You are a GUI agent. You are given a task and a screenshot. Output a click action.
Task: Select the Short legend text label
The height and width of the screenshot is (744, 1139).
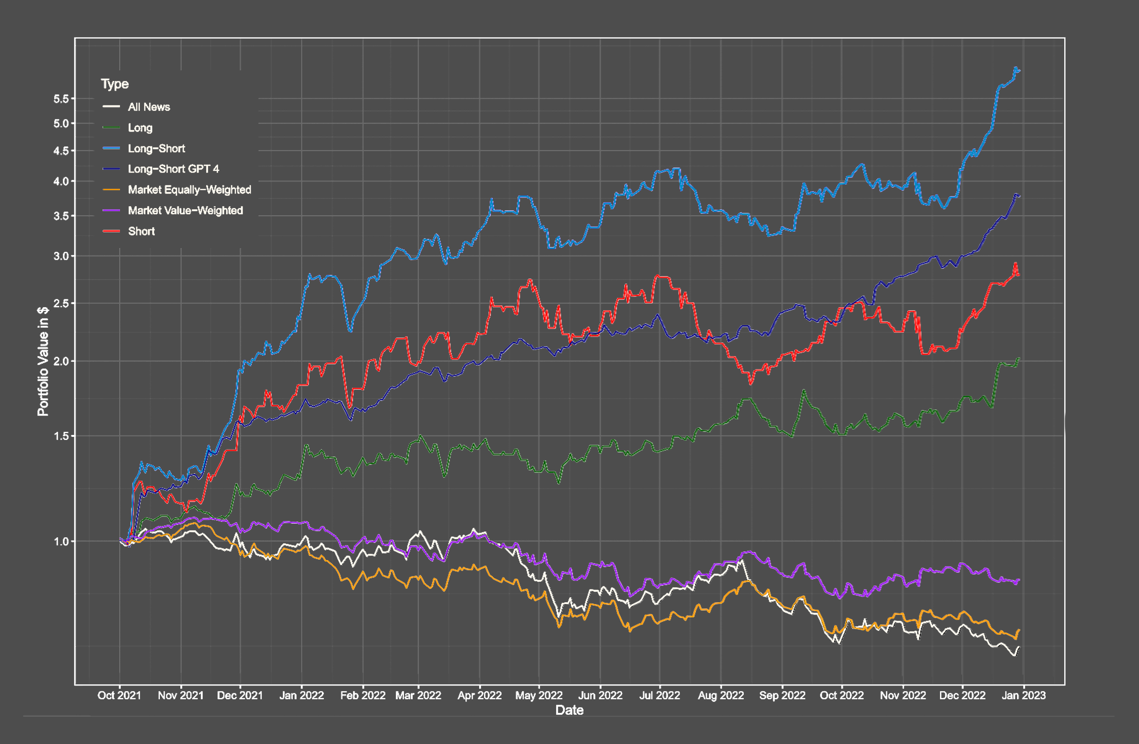141,231
